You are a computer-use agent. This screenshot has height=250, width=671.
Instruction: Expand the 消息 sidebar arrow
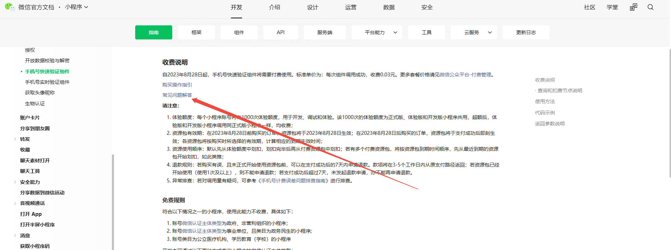tap(15, 236)
